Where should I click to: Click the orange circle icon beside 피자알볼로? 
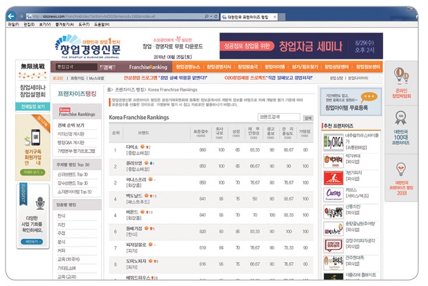click(x=150, y=245)
